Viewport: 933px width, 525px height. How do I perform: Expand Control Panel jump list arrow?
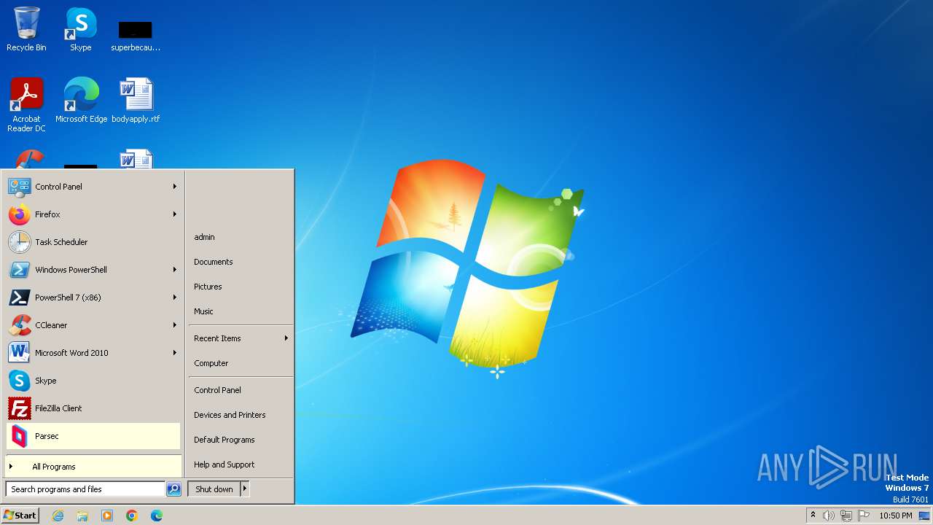coord(175,187)
